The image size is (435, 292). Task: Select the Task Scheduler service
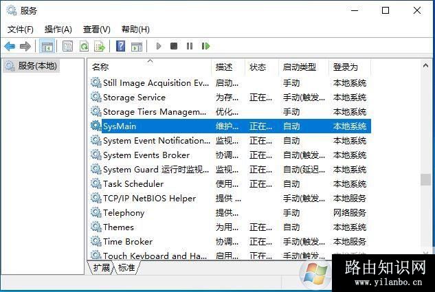pyautogui.click(x=133, y=184)
